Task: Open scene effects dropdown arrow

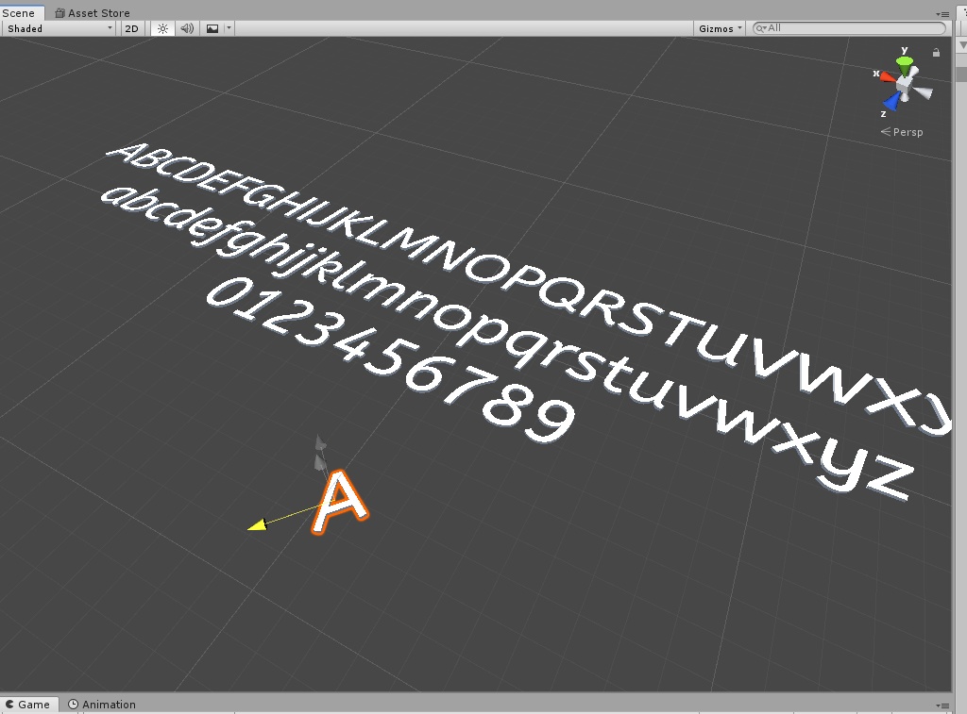Action: [229, 28]
